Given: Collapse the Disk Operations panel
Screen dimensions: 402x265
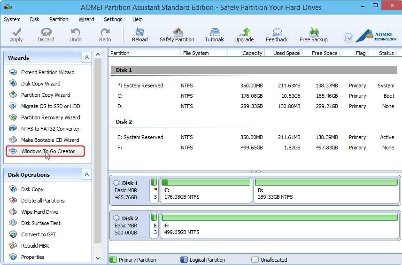Looking at the screenshot, I should coord(87,174).
